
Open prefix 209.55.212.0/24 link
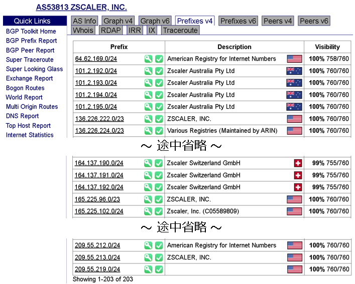pos(97,245)
